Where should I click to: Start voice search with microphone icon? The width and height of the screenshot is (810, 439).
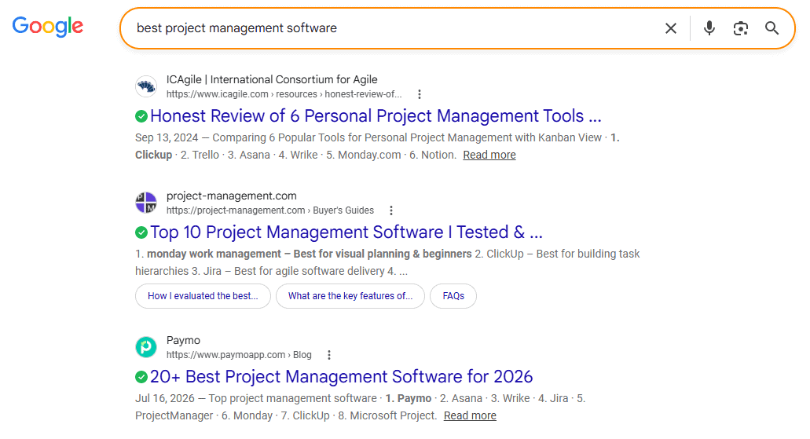[709, 28]
